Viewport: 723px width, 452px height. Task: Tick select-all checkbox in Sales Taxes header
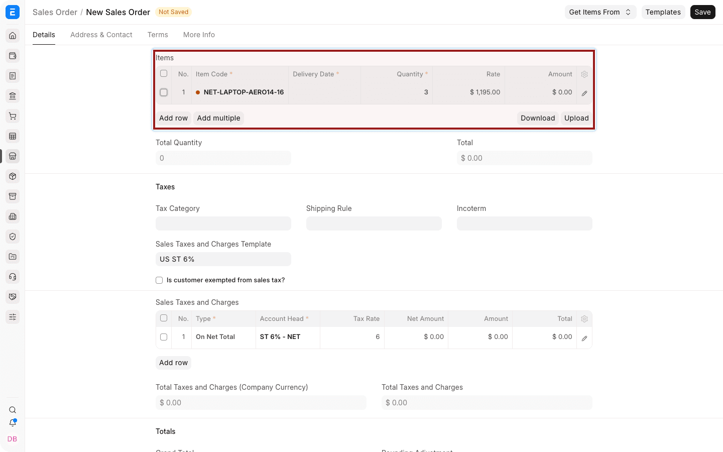(164, 318)
